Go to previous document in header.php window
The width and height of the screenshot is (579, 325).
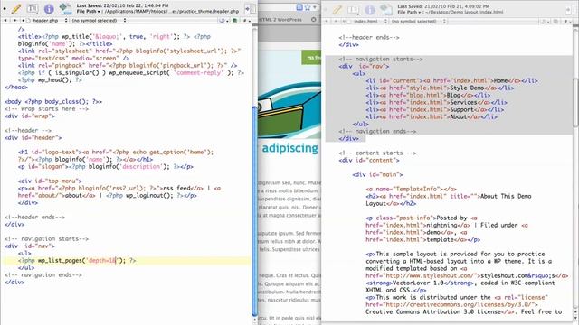point(5,21)
